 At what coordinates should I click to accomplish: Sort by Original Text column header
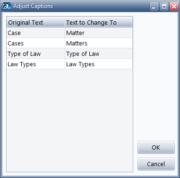coord(36,22)
